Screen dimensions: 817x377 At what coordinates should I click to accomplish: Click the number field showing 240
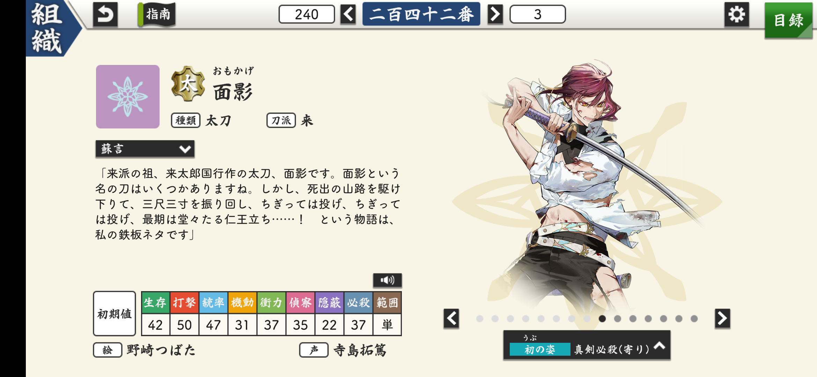(307, 14)
